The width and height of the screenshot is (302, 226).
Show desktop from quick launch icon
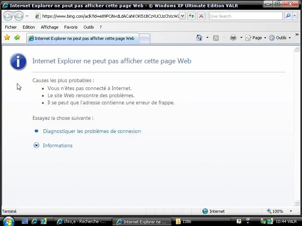pos(25,221)
